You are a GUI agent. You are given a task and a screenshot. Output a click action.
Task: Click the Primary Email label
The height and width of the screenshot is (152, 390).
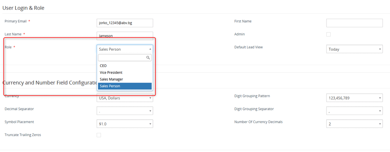(x=16, y=21)
